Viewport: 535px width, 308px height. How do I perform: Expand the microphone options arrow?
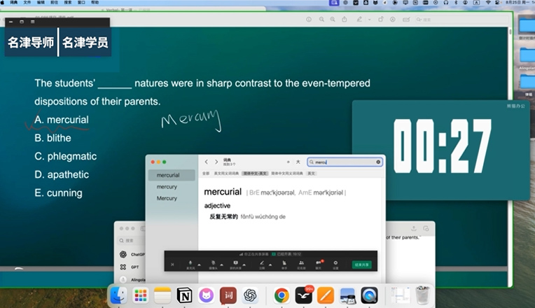[199, 264]
